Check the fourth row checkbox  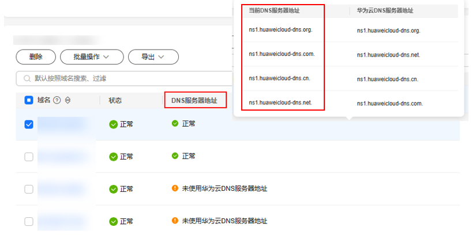29,221
